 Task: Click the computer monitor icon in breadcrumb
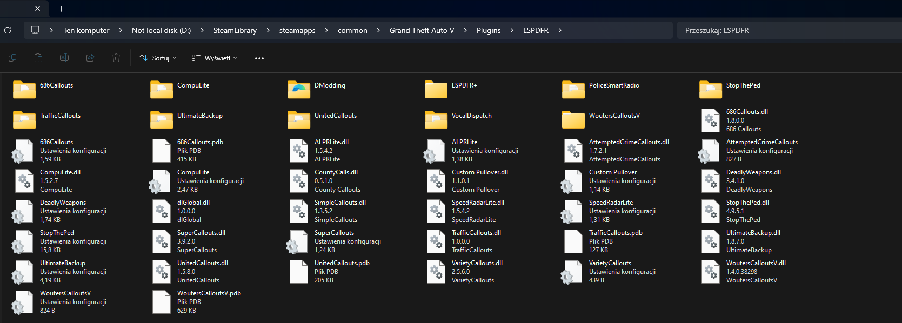(35, 30)
